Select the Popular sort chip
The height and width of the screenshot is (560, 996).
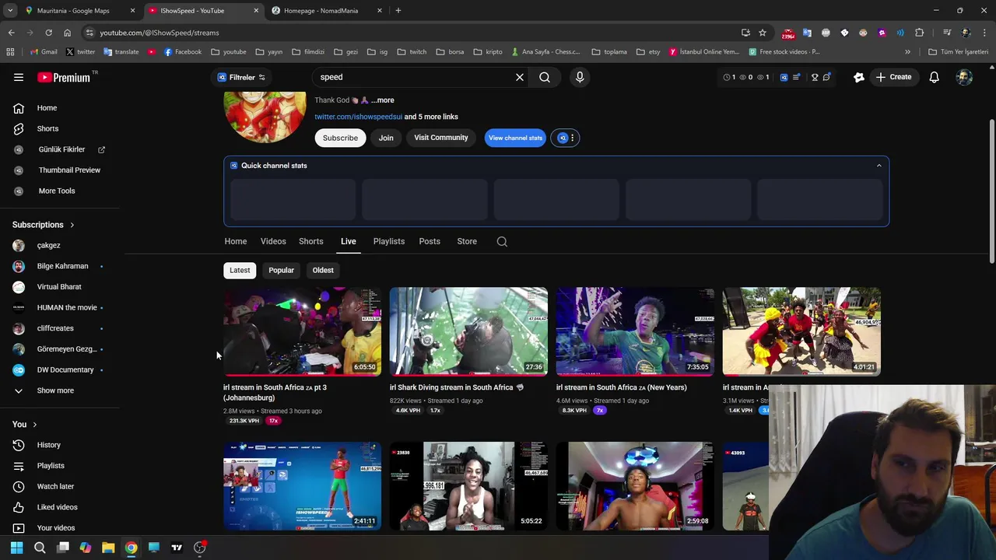pos(282,270)
